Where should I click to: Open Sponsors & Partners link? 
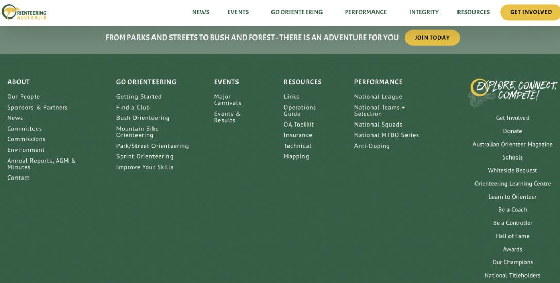(38, 108)
